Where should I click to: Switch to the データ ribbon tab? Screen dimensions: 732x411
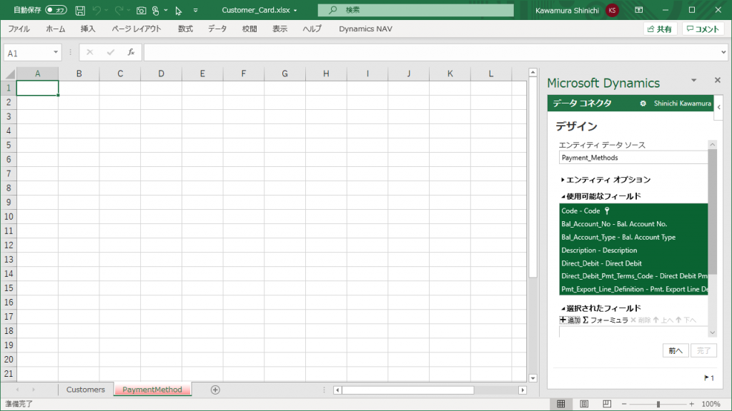tap(217, 29)
